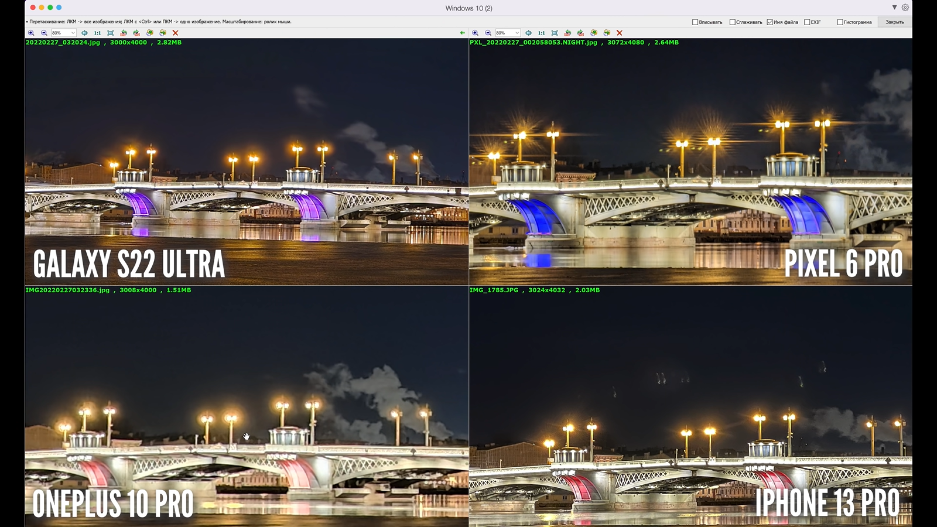Viewport: 937px width, 527px height.
Task: Click the Закрыть button
Action: click(894, 22)
